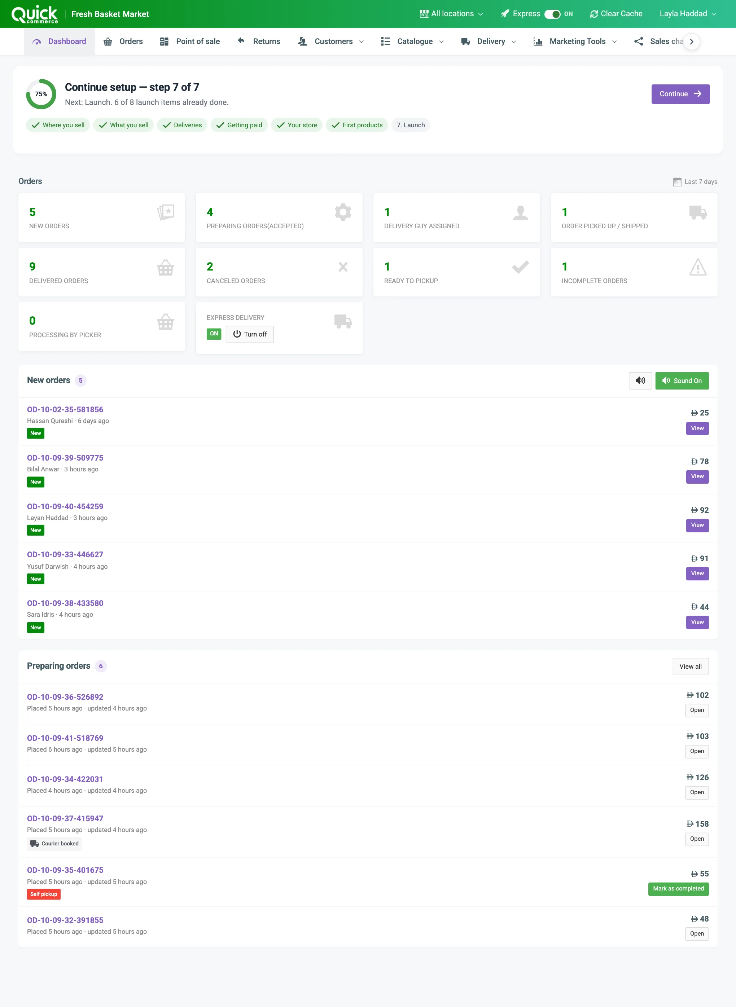Image resolution: width=736 pixels, height=1007 pixels.
Task: Open the All locations dropdown
Action: coord(451,14)
